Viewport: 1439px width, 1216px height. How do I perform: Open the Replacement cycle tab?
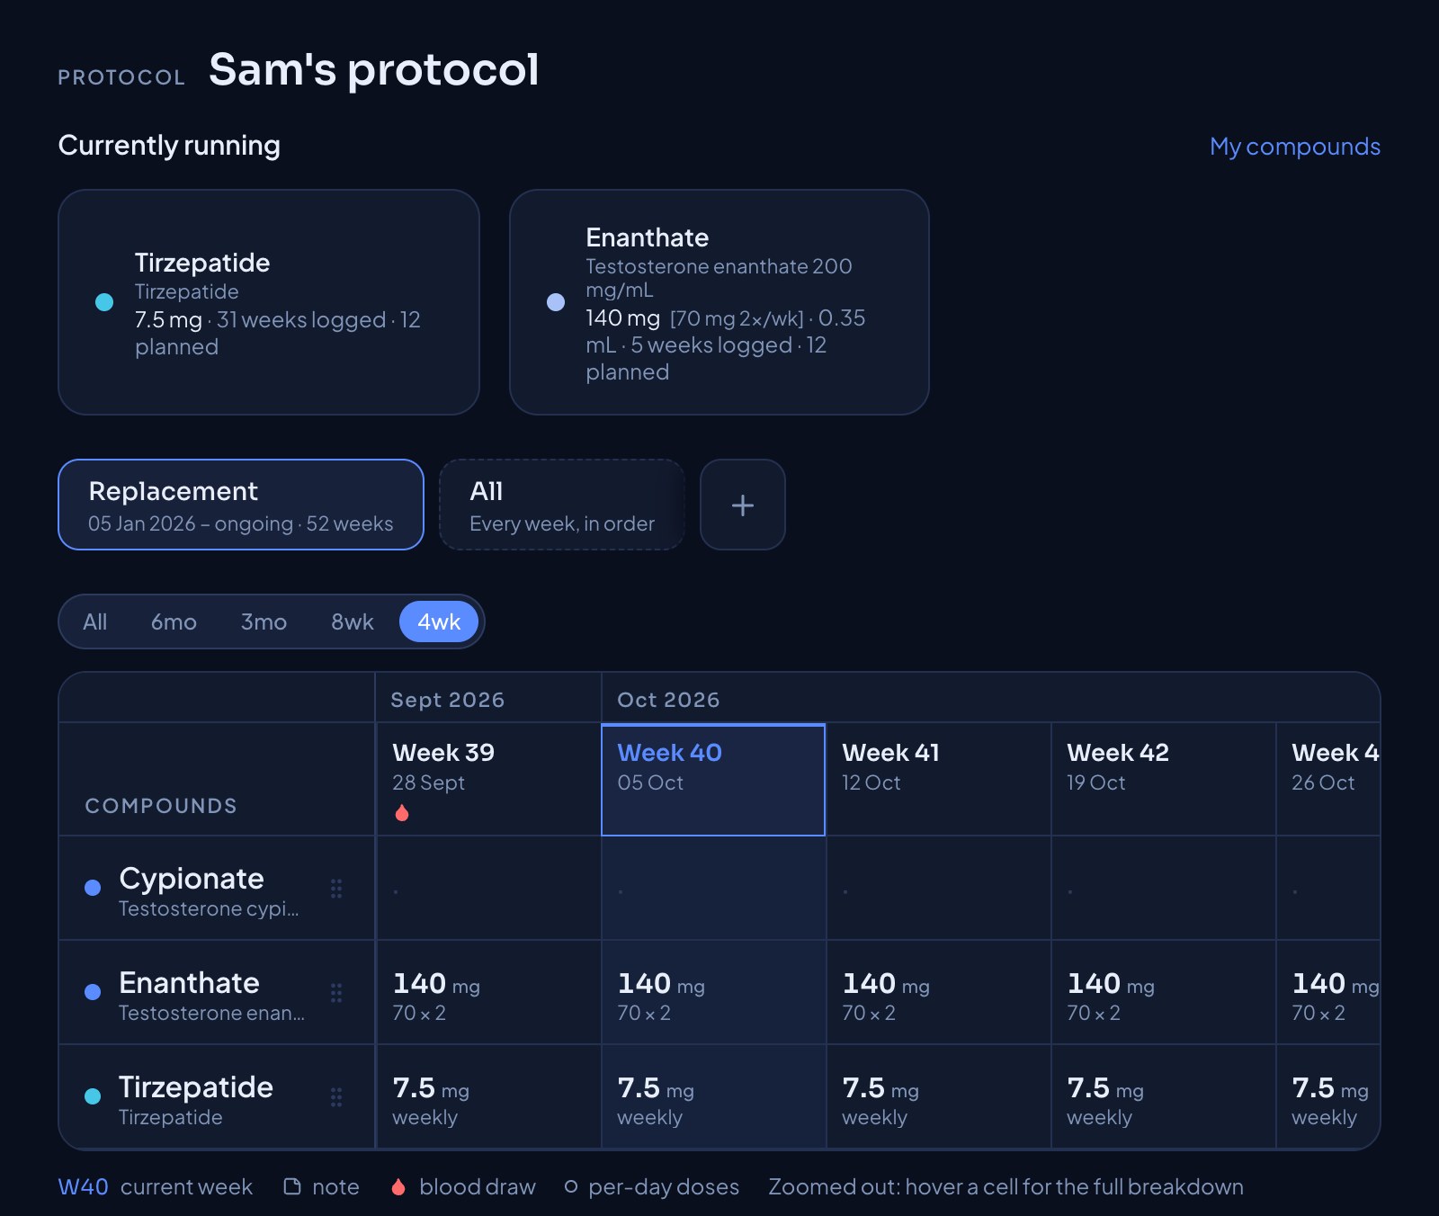(x=241, y=505)
